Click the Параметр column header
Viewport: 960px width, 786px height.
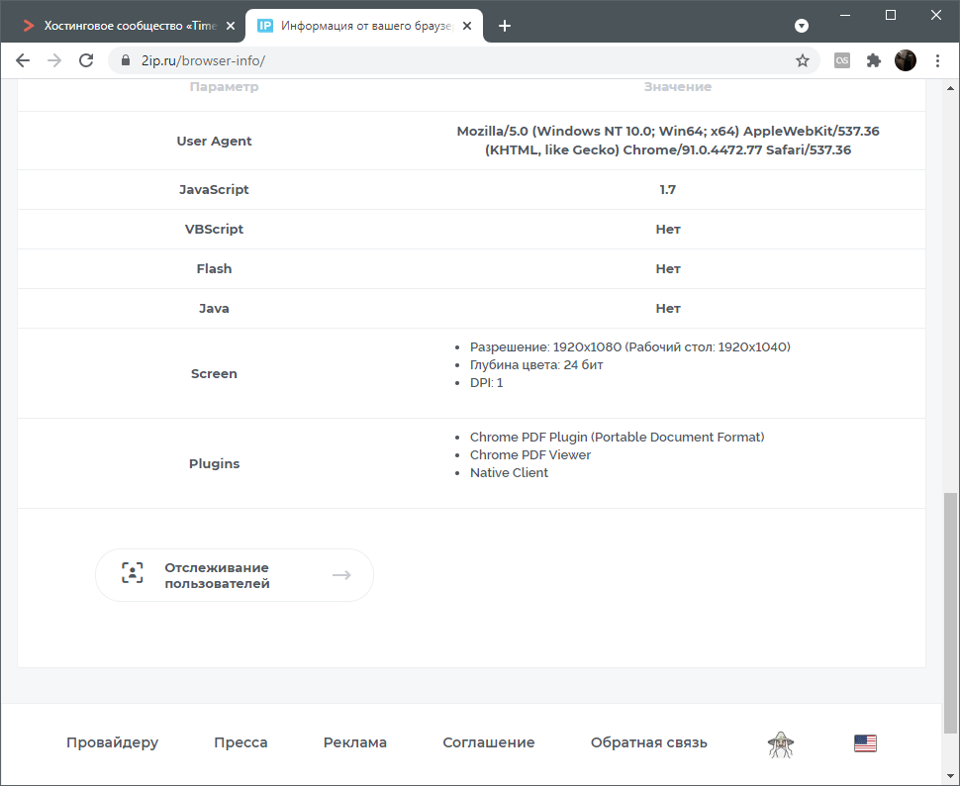click(x=224, y=87)
